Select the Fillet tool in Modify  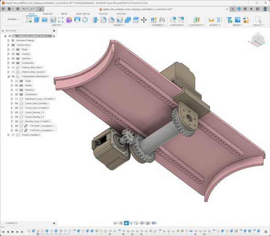point(103,20)
